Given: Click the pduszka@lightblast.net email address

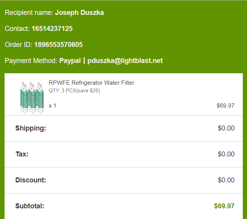Looking at the screenshot, I should pyautogui.click(x=125, y=61).
